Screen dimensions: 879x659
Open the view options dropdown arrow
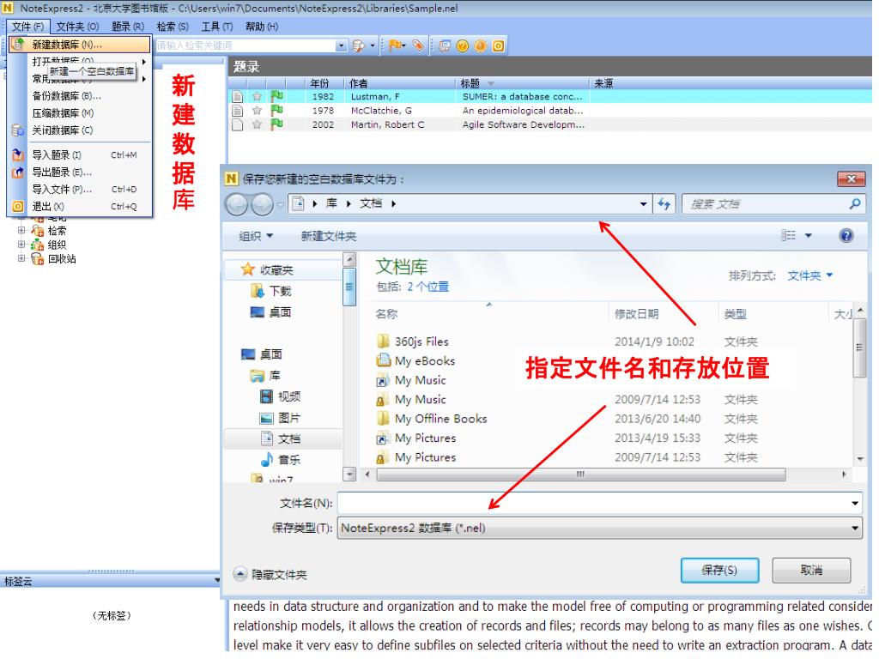[809, 237]
